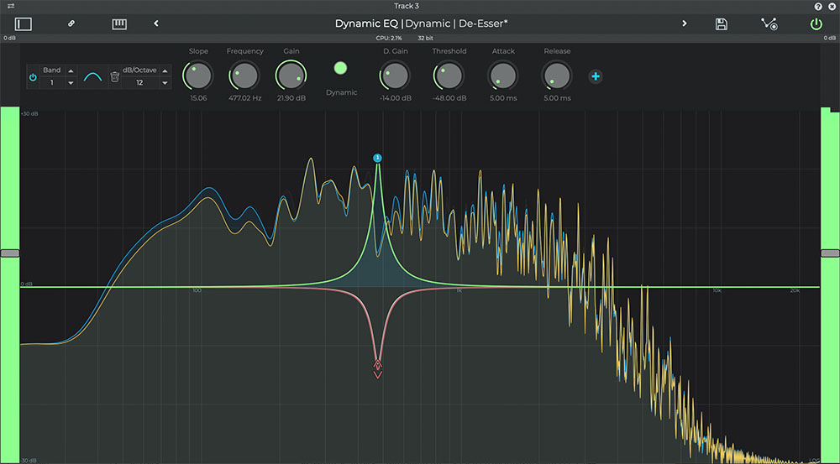Disable band 1 with its power button
Viewport: 840px width, 464px height.
[x=33, y=77]
